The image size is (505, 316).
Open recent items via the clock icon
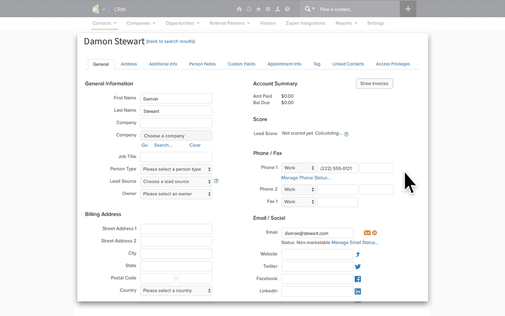pyautogui.click(x=249, y=9)
